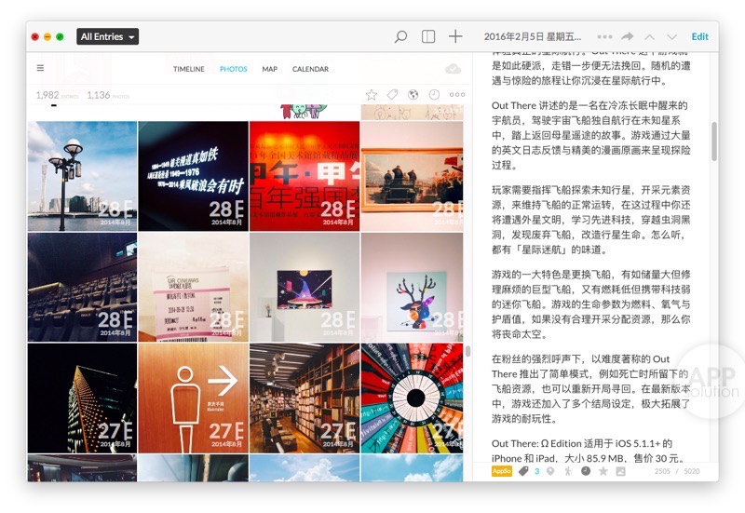Go to previous entry with up chevron
The height and width of the screenshot is (513, 745).
(649, 37)
